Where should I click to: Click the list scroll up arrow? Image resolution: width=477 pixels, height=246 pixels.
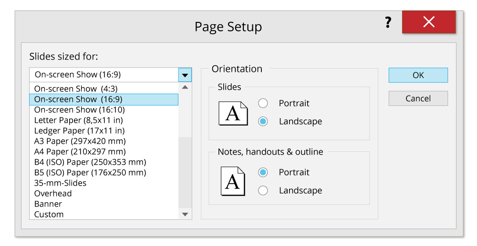point(185,88)
